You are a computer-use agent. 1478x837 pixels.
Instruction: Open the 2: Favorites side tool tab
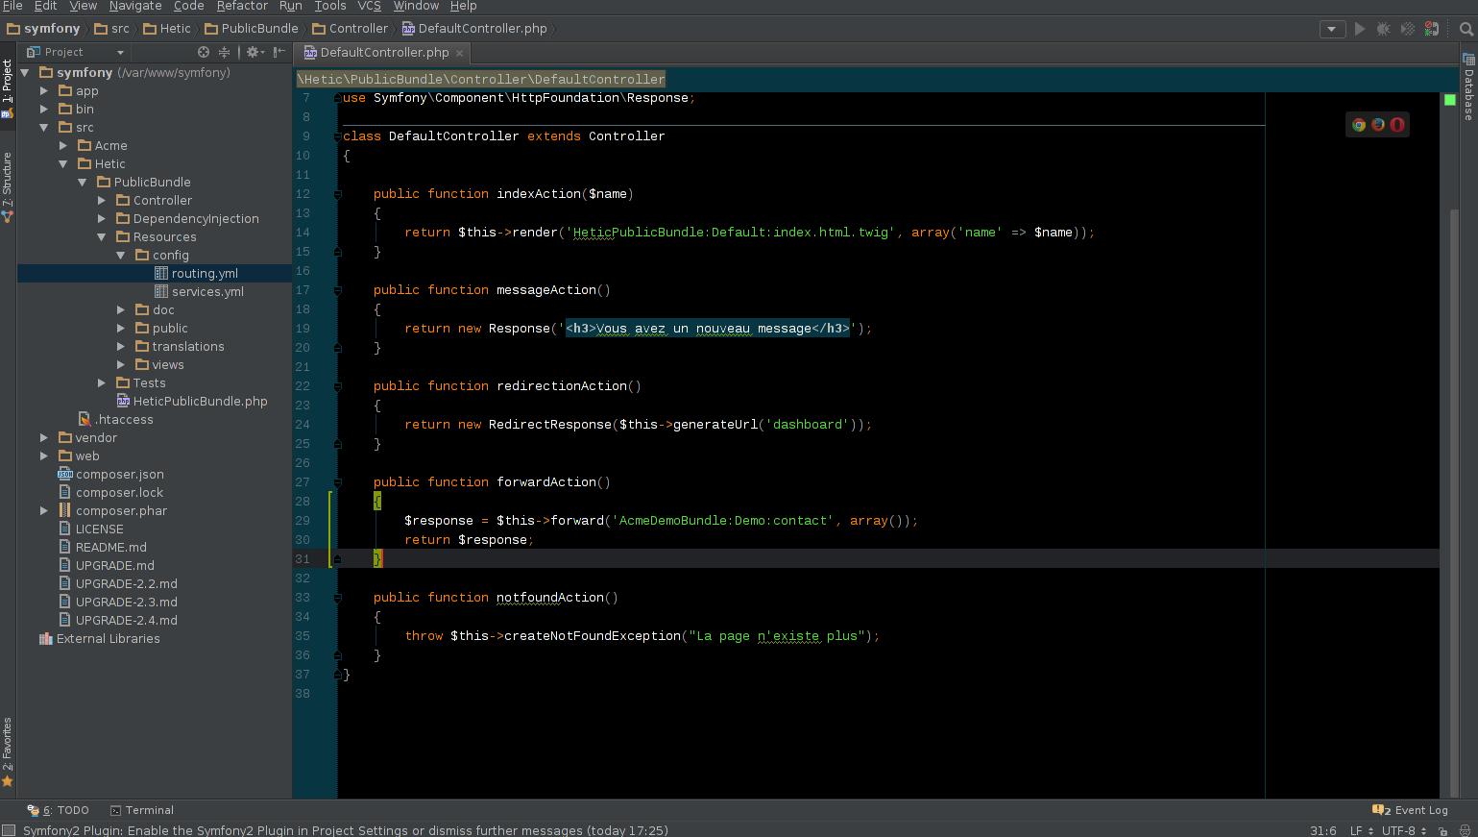coord(8,752)
